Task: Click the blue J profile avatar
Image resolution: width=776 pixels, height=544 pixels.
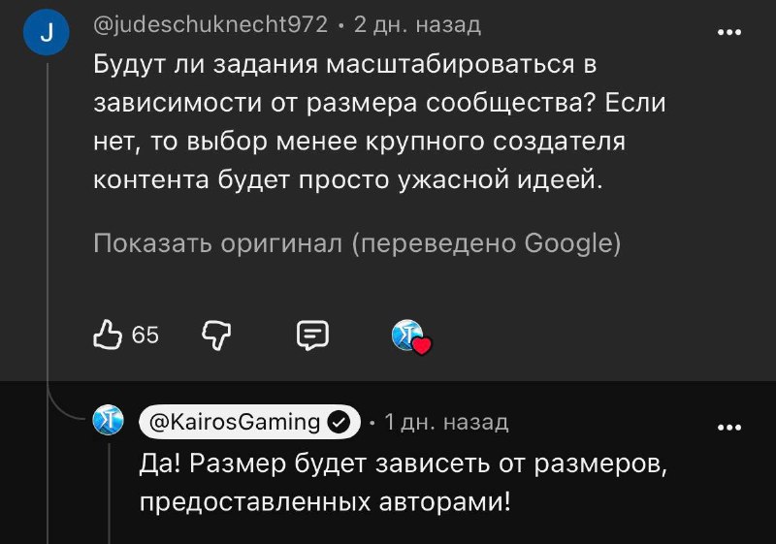Action: pyautogui.click(x=46, y=32)
